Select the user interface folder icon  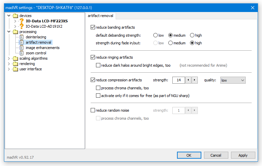tap(15, 69)
